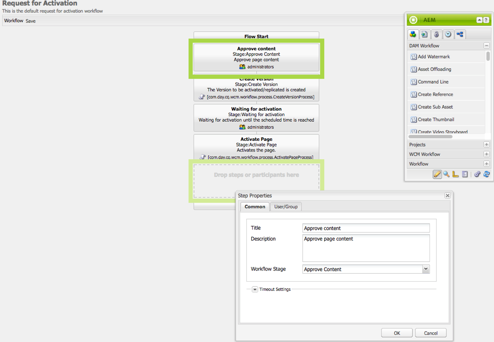Viewport: 494px width, 342px height.
Task: Switch to Preview mode with the magnifier icon
Action: [446, 174]
